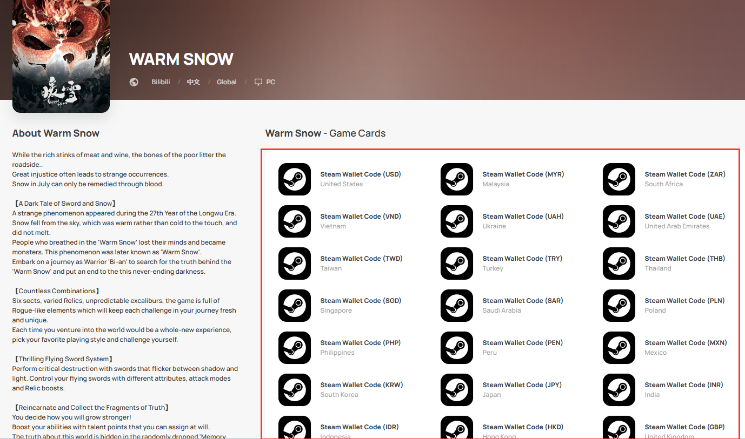
Task: Select Steam Wallet Code (KRW)
Action: click(362, 385)
